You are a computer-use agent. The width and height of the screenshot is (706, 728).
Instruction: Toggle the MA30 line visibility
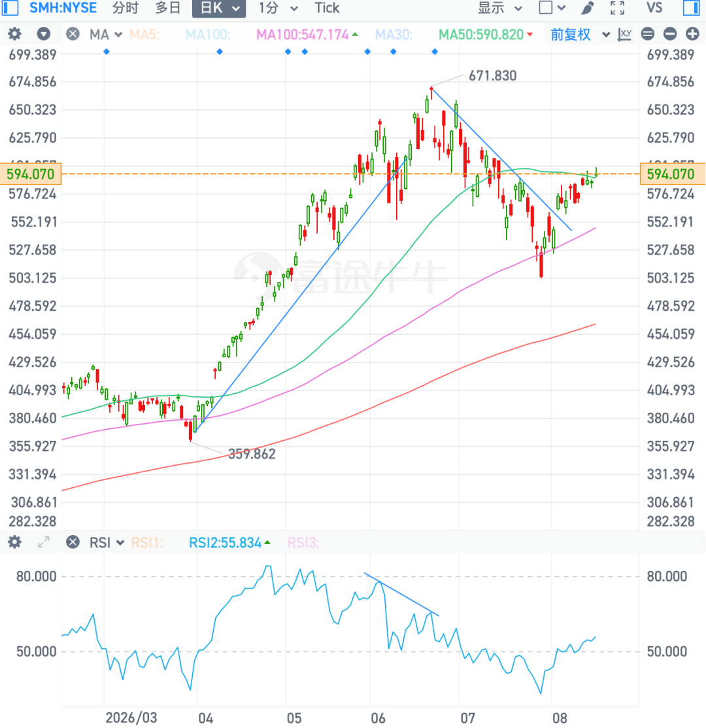[x=394, y=35]
